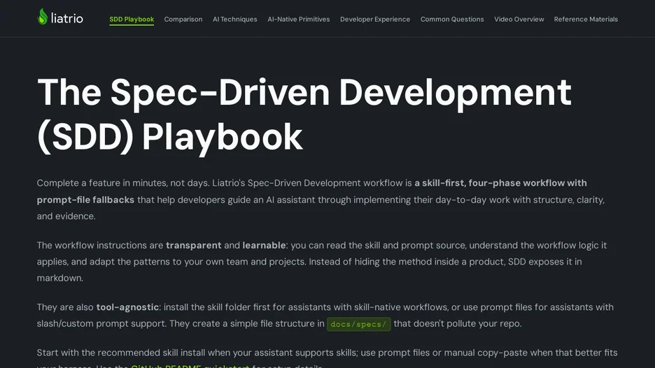Screen dimensions: 655x368
Task: Open Reference Materials nav link
Action: [586, 19]
